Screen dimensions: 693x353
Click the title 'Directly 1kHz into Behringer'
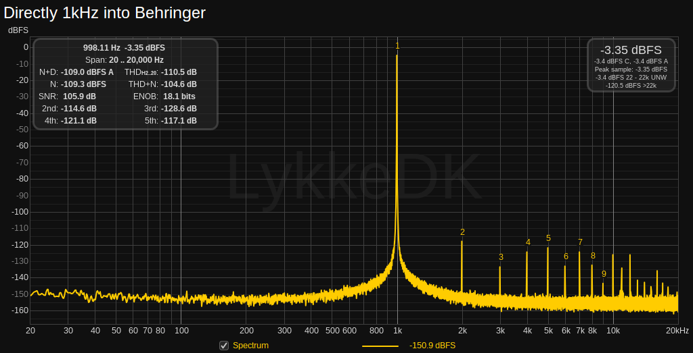tap(105, 13)
